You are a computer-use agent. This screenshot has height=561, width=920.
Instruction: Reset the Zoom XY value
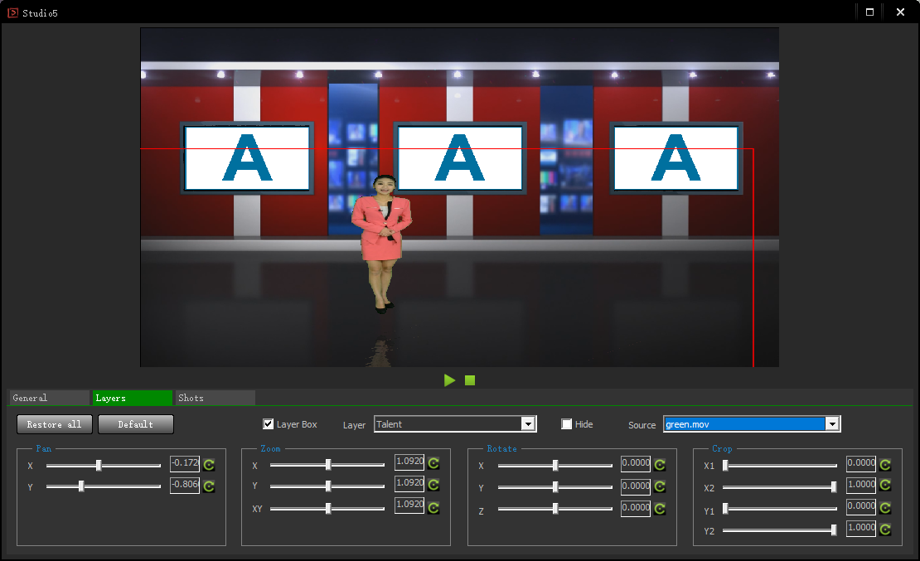pos(433,508)
